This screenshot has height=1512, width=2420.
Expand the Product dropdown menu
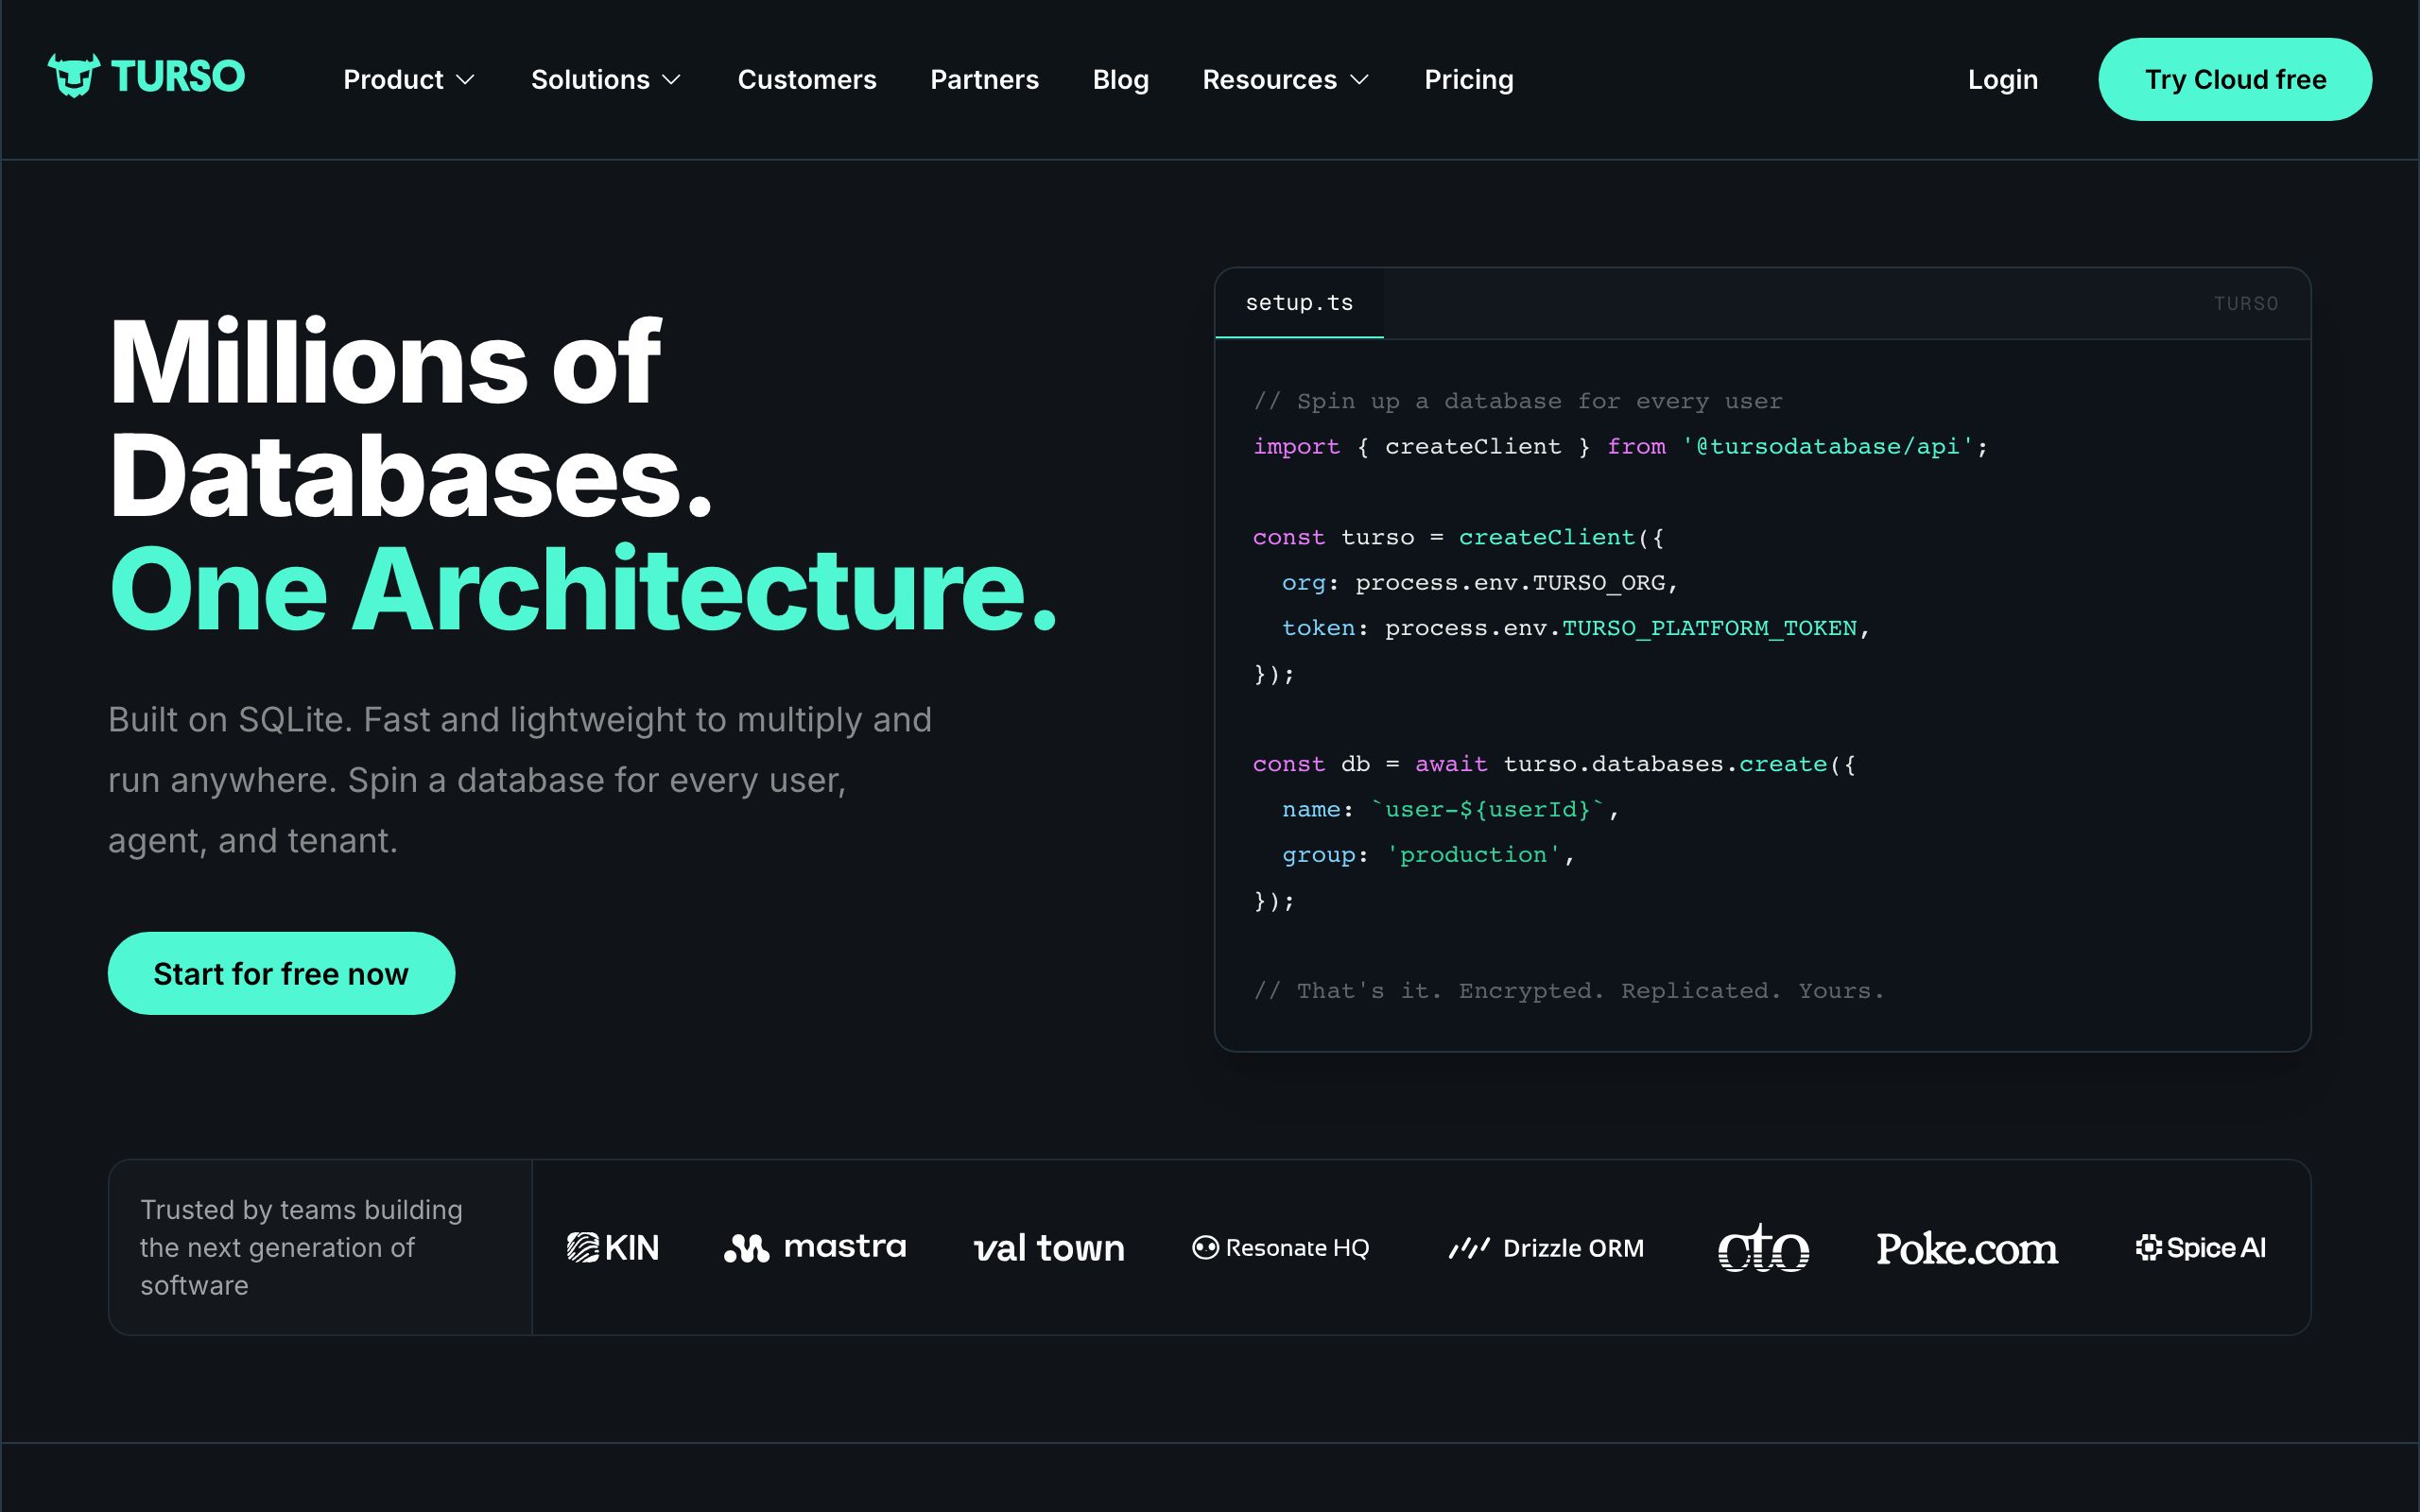(409, 79)
